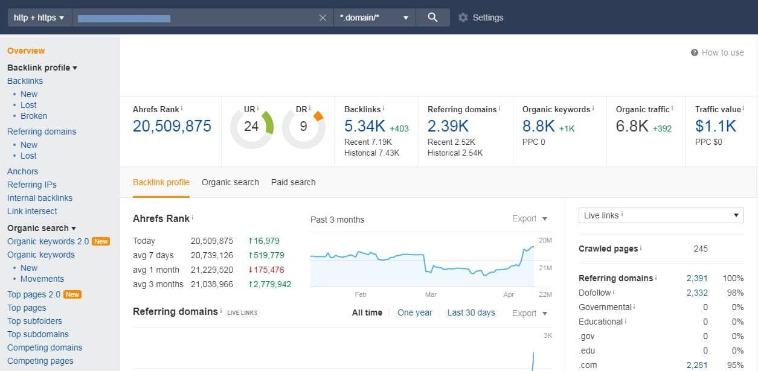Click info icon next to Educational row

[x=626, y=320]
